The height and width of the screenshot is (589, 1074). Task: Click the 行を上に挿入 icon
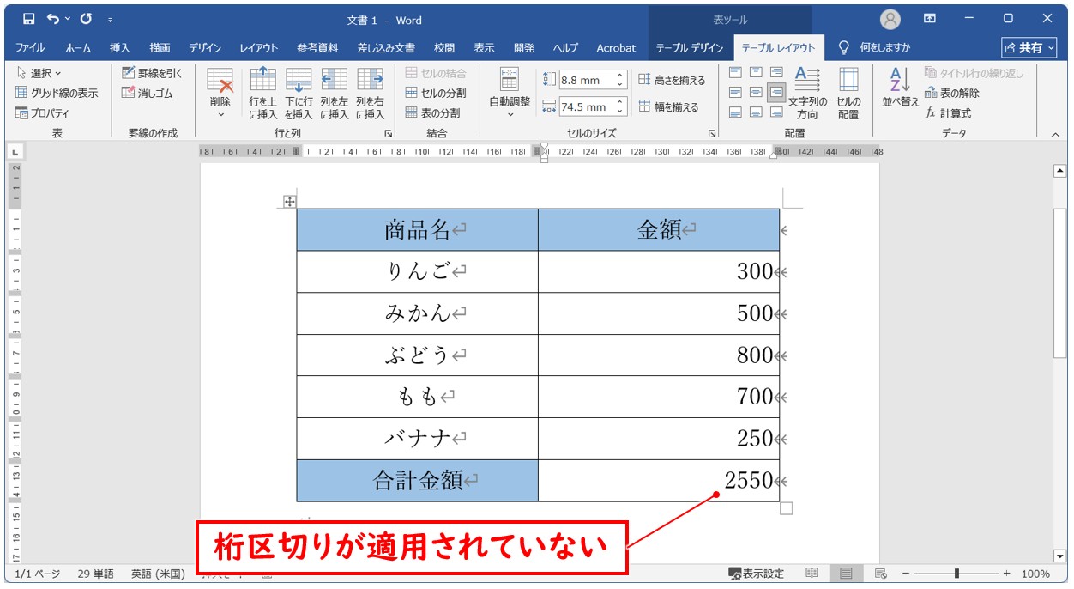[262, 93]
